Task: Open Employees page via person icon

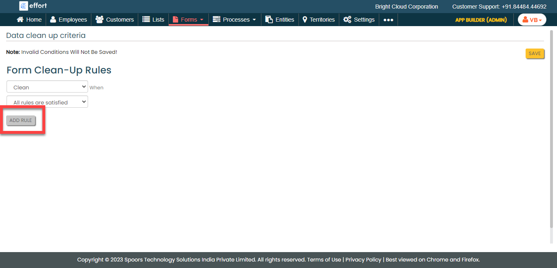Action: tap(53, 20)
